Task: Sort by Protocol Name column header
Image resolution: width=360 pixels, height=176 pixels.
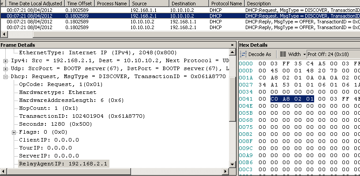Action: 227,4
